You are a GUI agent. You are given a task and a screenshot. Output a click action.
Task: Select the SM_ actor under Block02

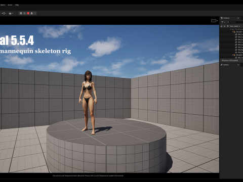(239, 58)
